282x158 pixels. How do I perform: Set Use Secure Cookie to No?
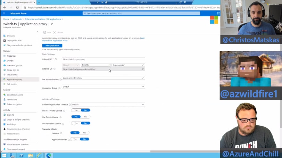tap(85, 117)
